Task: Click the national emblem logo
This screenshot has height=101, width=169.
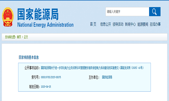Action: 8,17
